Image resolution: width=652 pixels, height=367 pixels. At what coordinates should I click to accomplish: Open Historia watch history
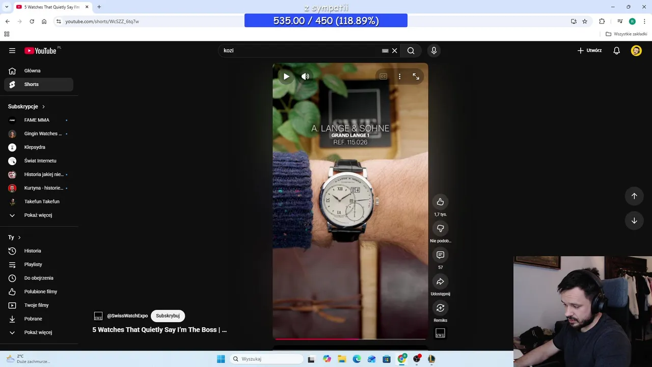(x=39, y=251)
